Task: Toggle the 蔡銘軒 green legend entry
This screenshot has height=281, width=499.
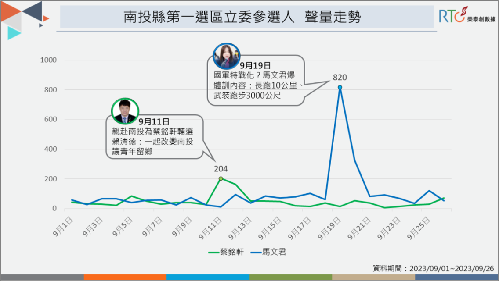Action: coord(225,252)
